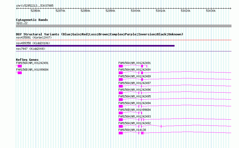
Task: Click large exon block of FAM156A NM_014138
Action: tap(121, 133)
